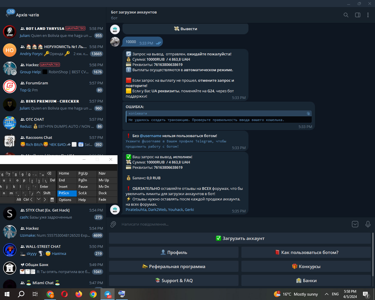
Task: Open the ENG language switcher in taskbar
Action: click(x=335, y=294)
